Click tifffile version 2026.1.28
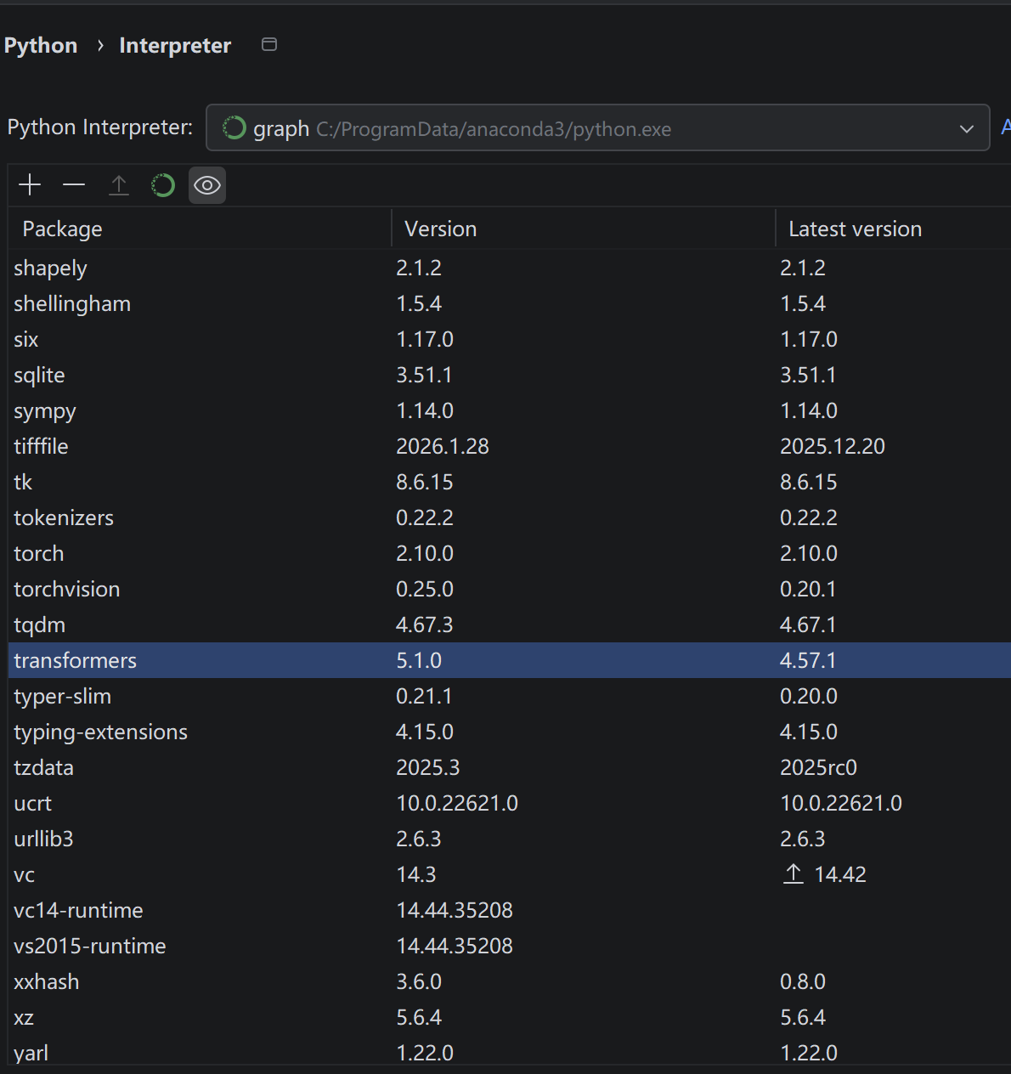This screenshot has height=1074, width=1011. click(x=443, y=446)
